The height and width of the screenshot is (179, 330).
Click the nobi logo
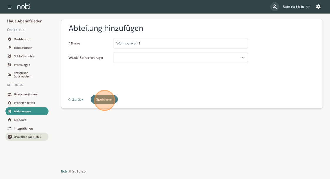(x=24, y=6)
